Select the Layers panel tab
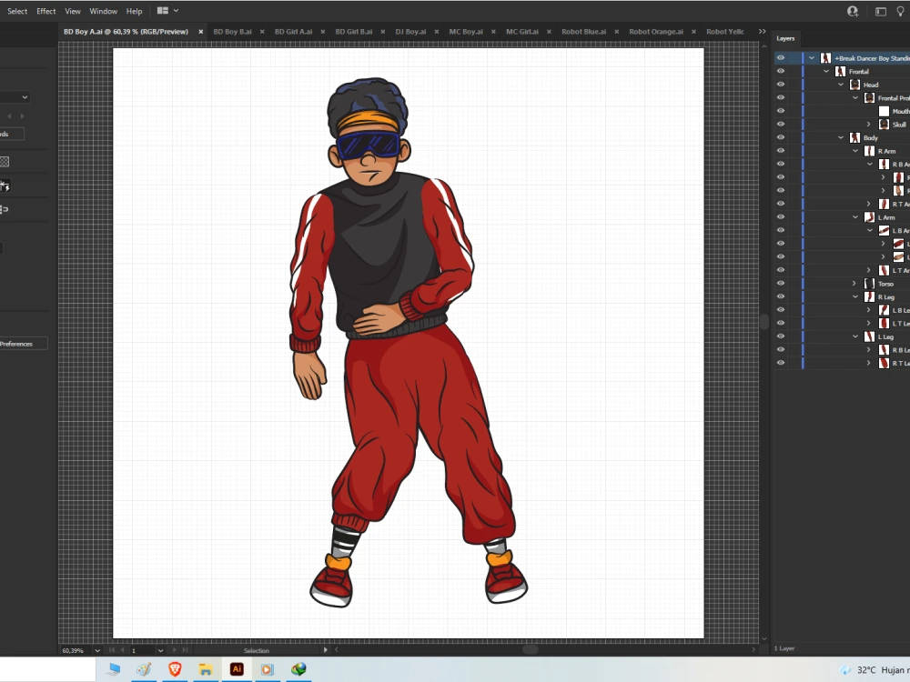 pos(785,38)
